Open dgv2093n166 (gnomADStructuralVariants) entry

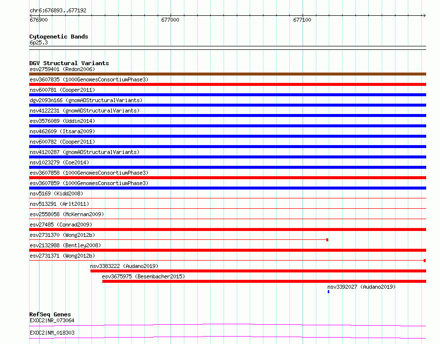[x=86, y=100]
